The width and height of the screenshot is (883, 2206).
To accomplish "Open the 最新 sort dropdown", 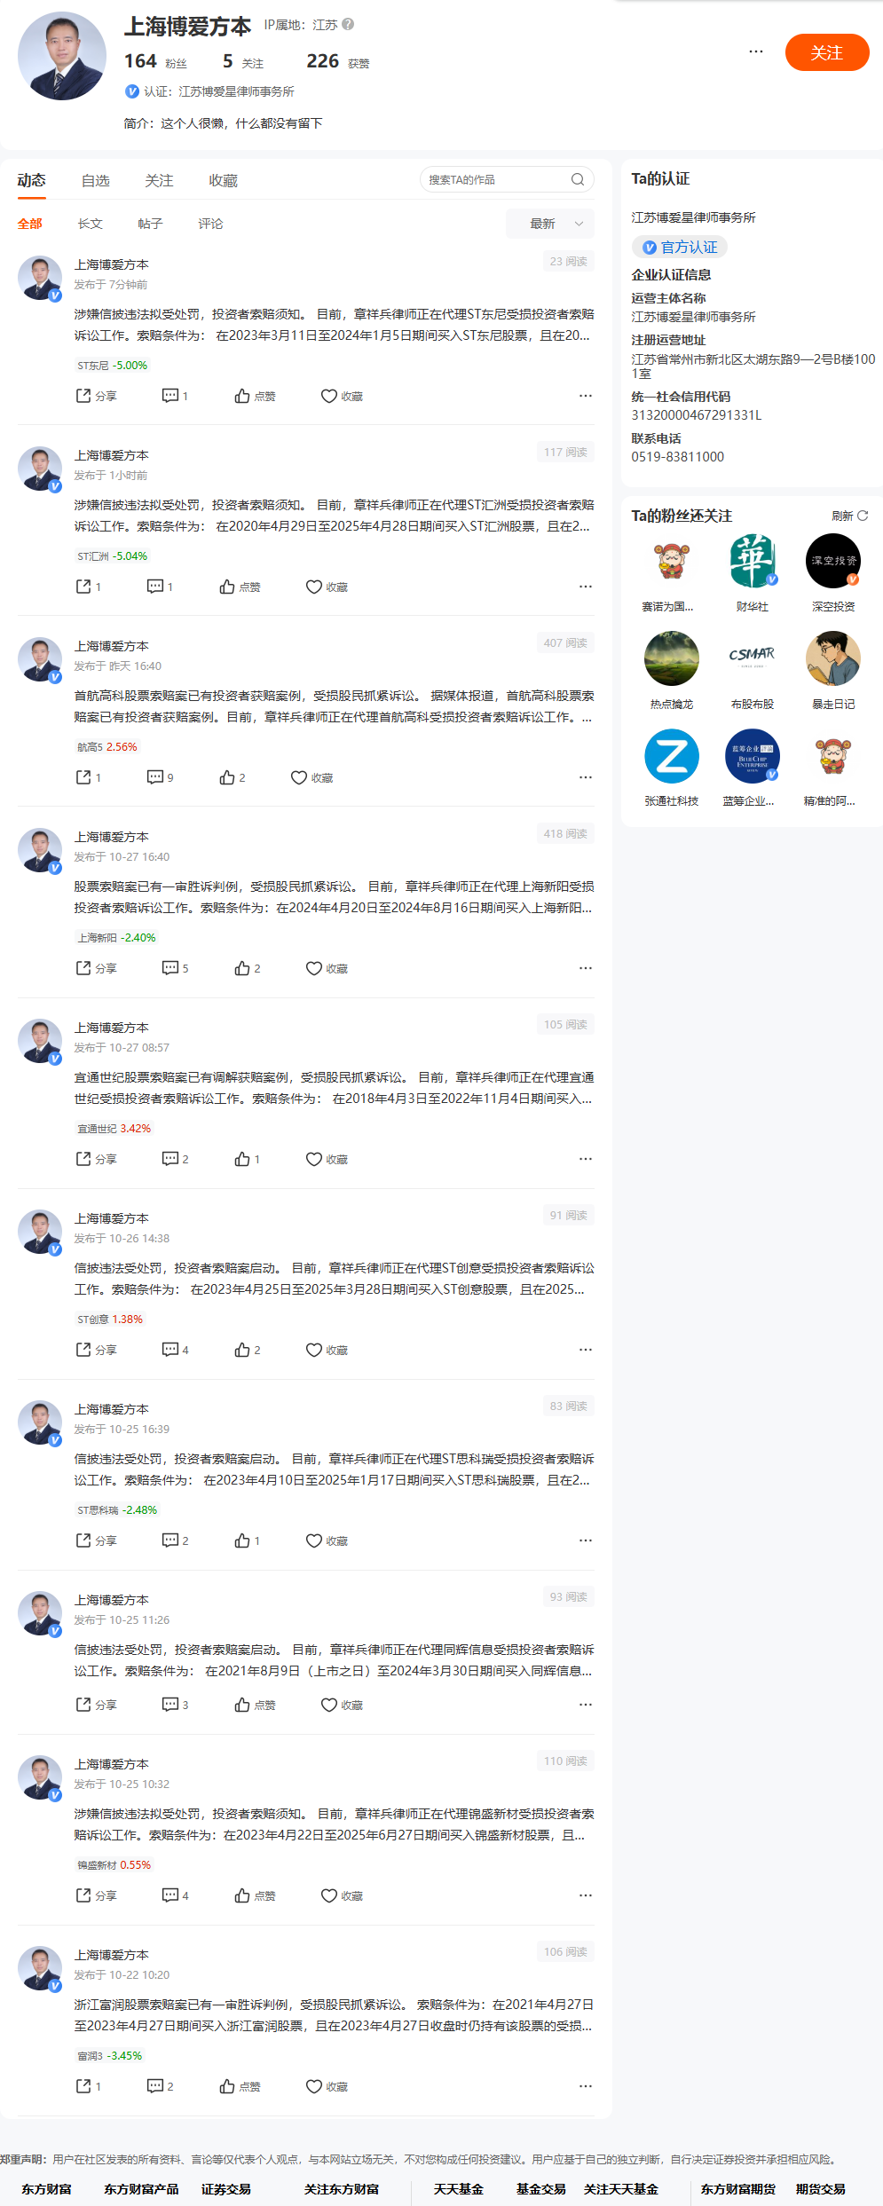I will 550,224.
